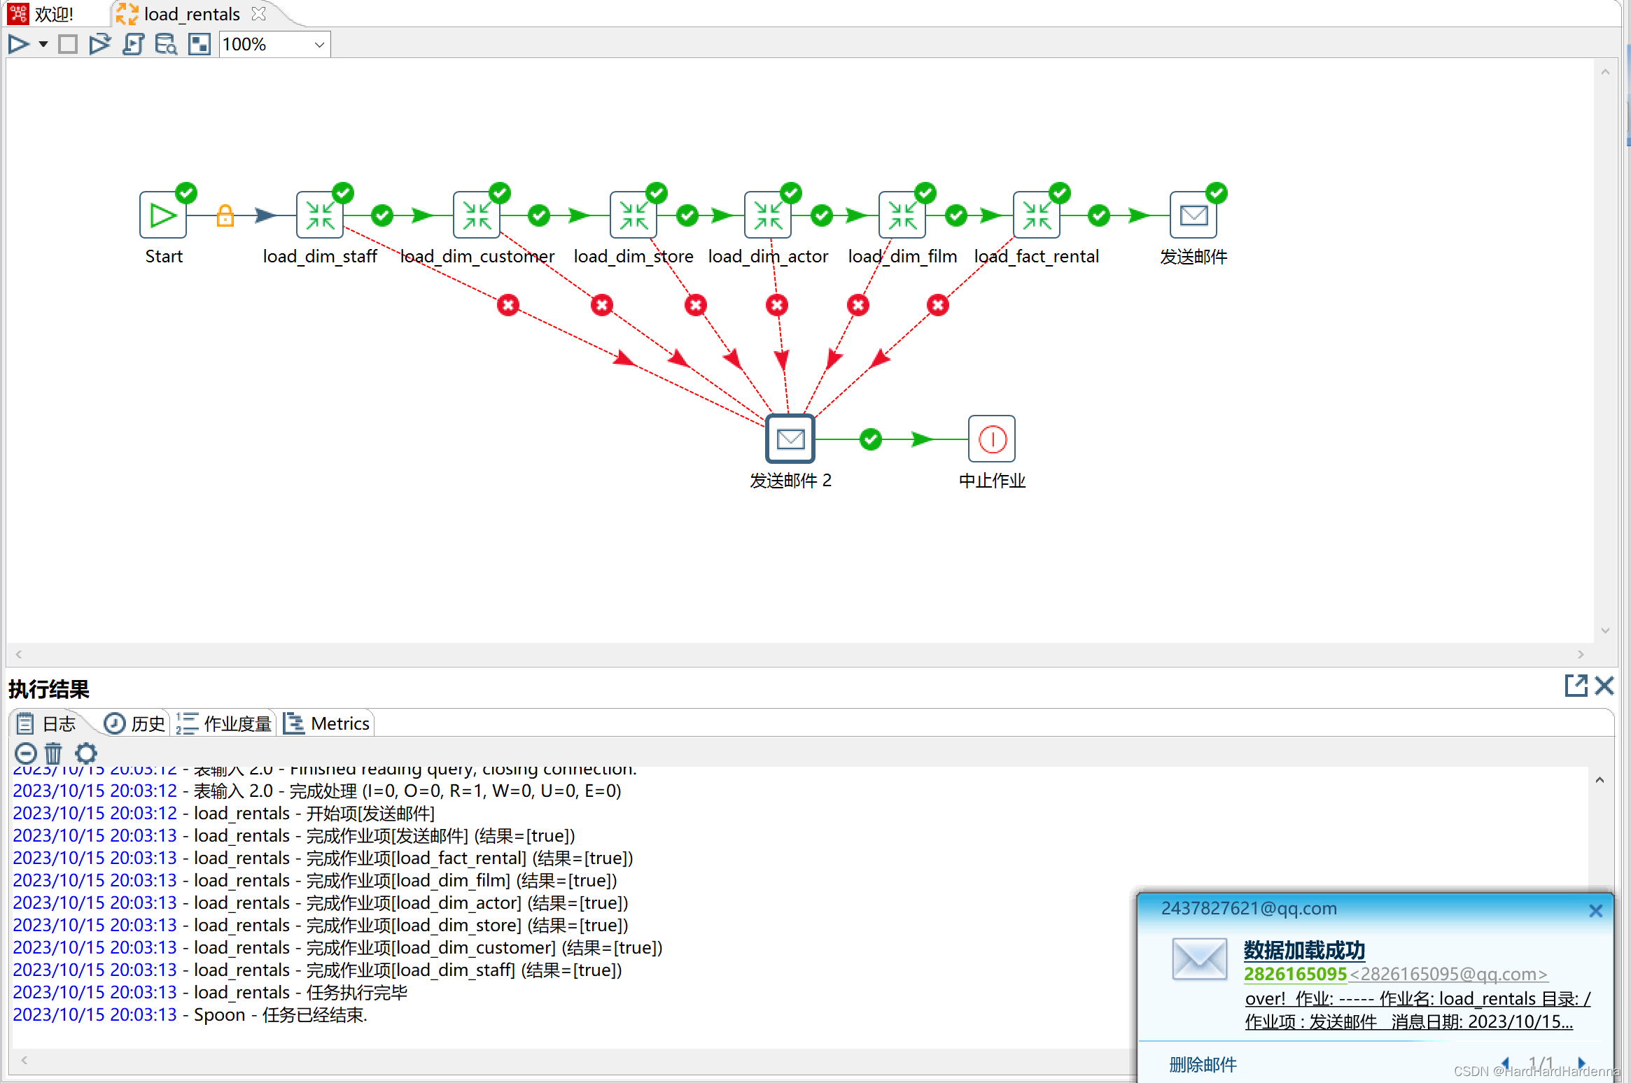The height and width of the screenshot is (1083, 1631).
Task: Select the load_dim_actor transformation entry
Action: (x=768, y=215)
